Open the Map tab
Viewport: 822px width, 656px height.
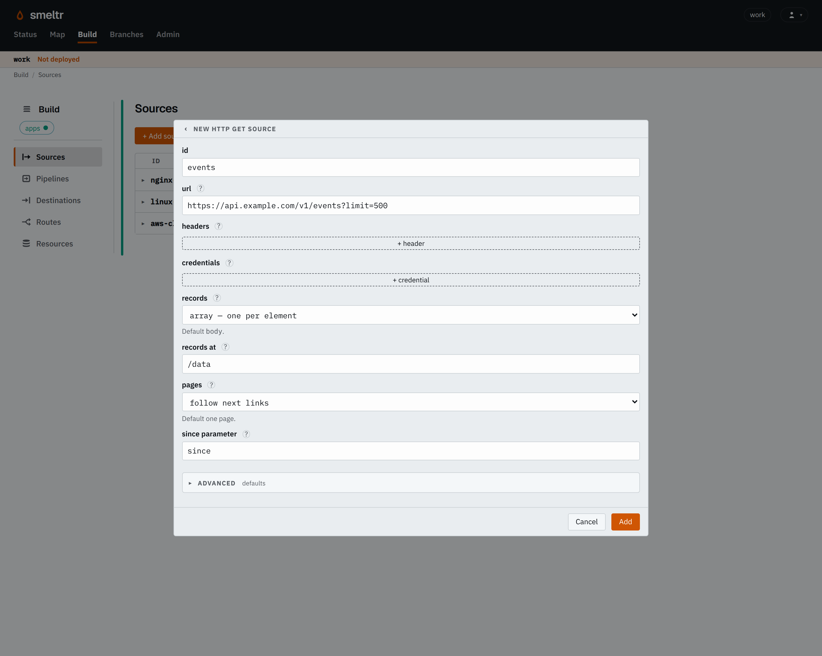coord(57,34)
